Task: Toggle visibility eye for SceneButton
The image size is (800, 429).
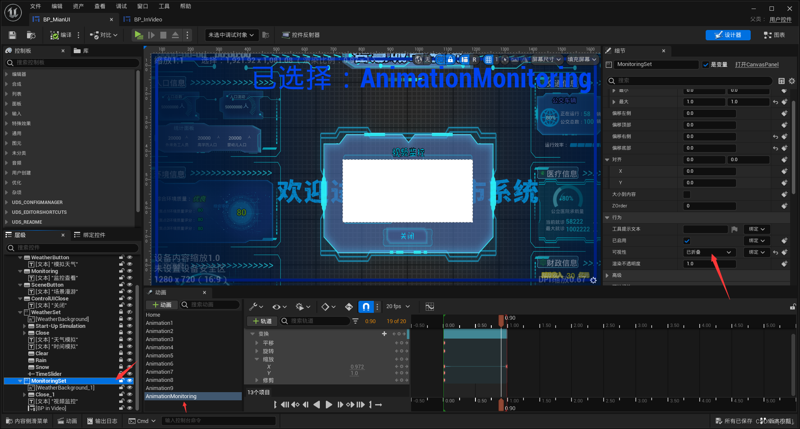Action: click(x=129, y=285)
